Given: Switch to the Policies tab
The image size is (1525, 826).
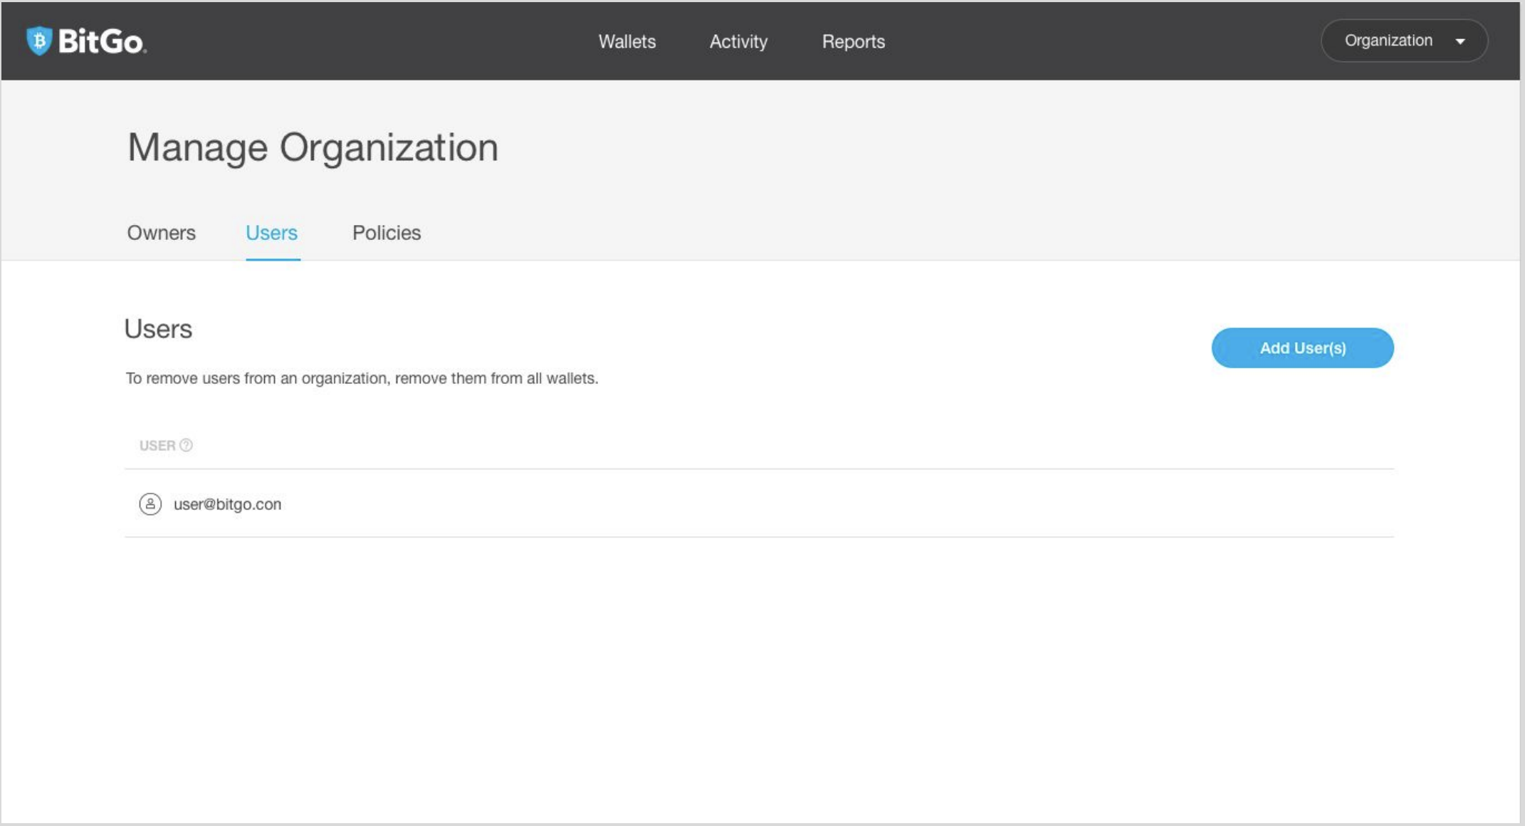Looking at the screenshot, I should point(387,233).
